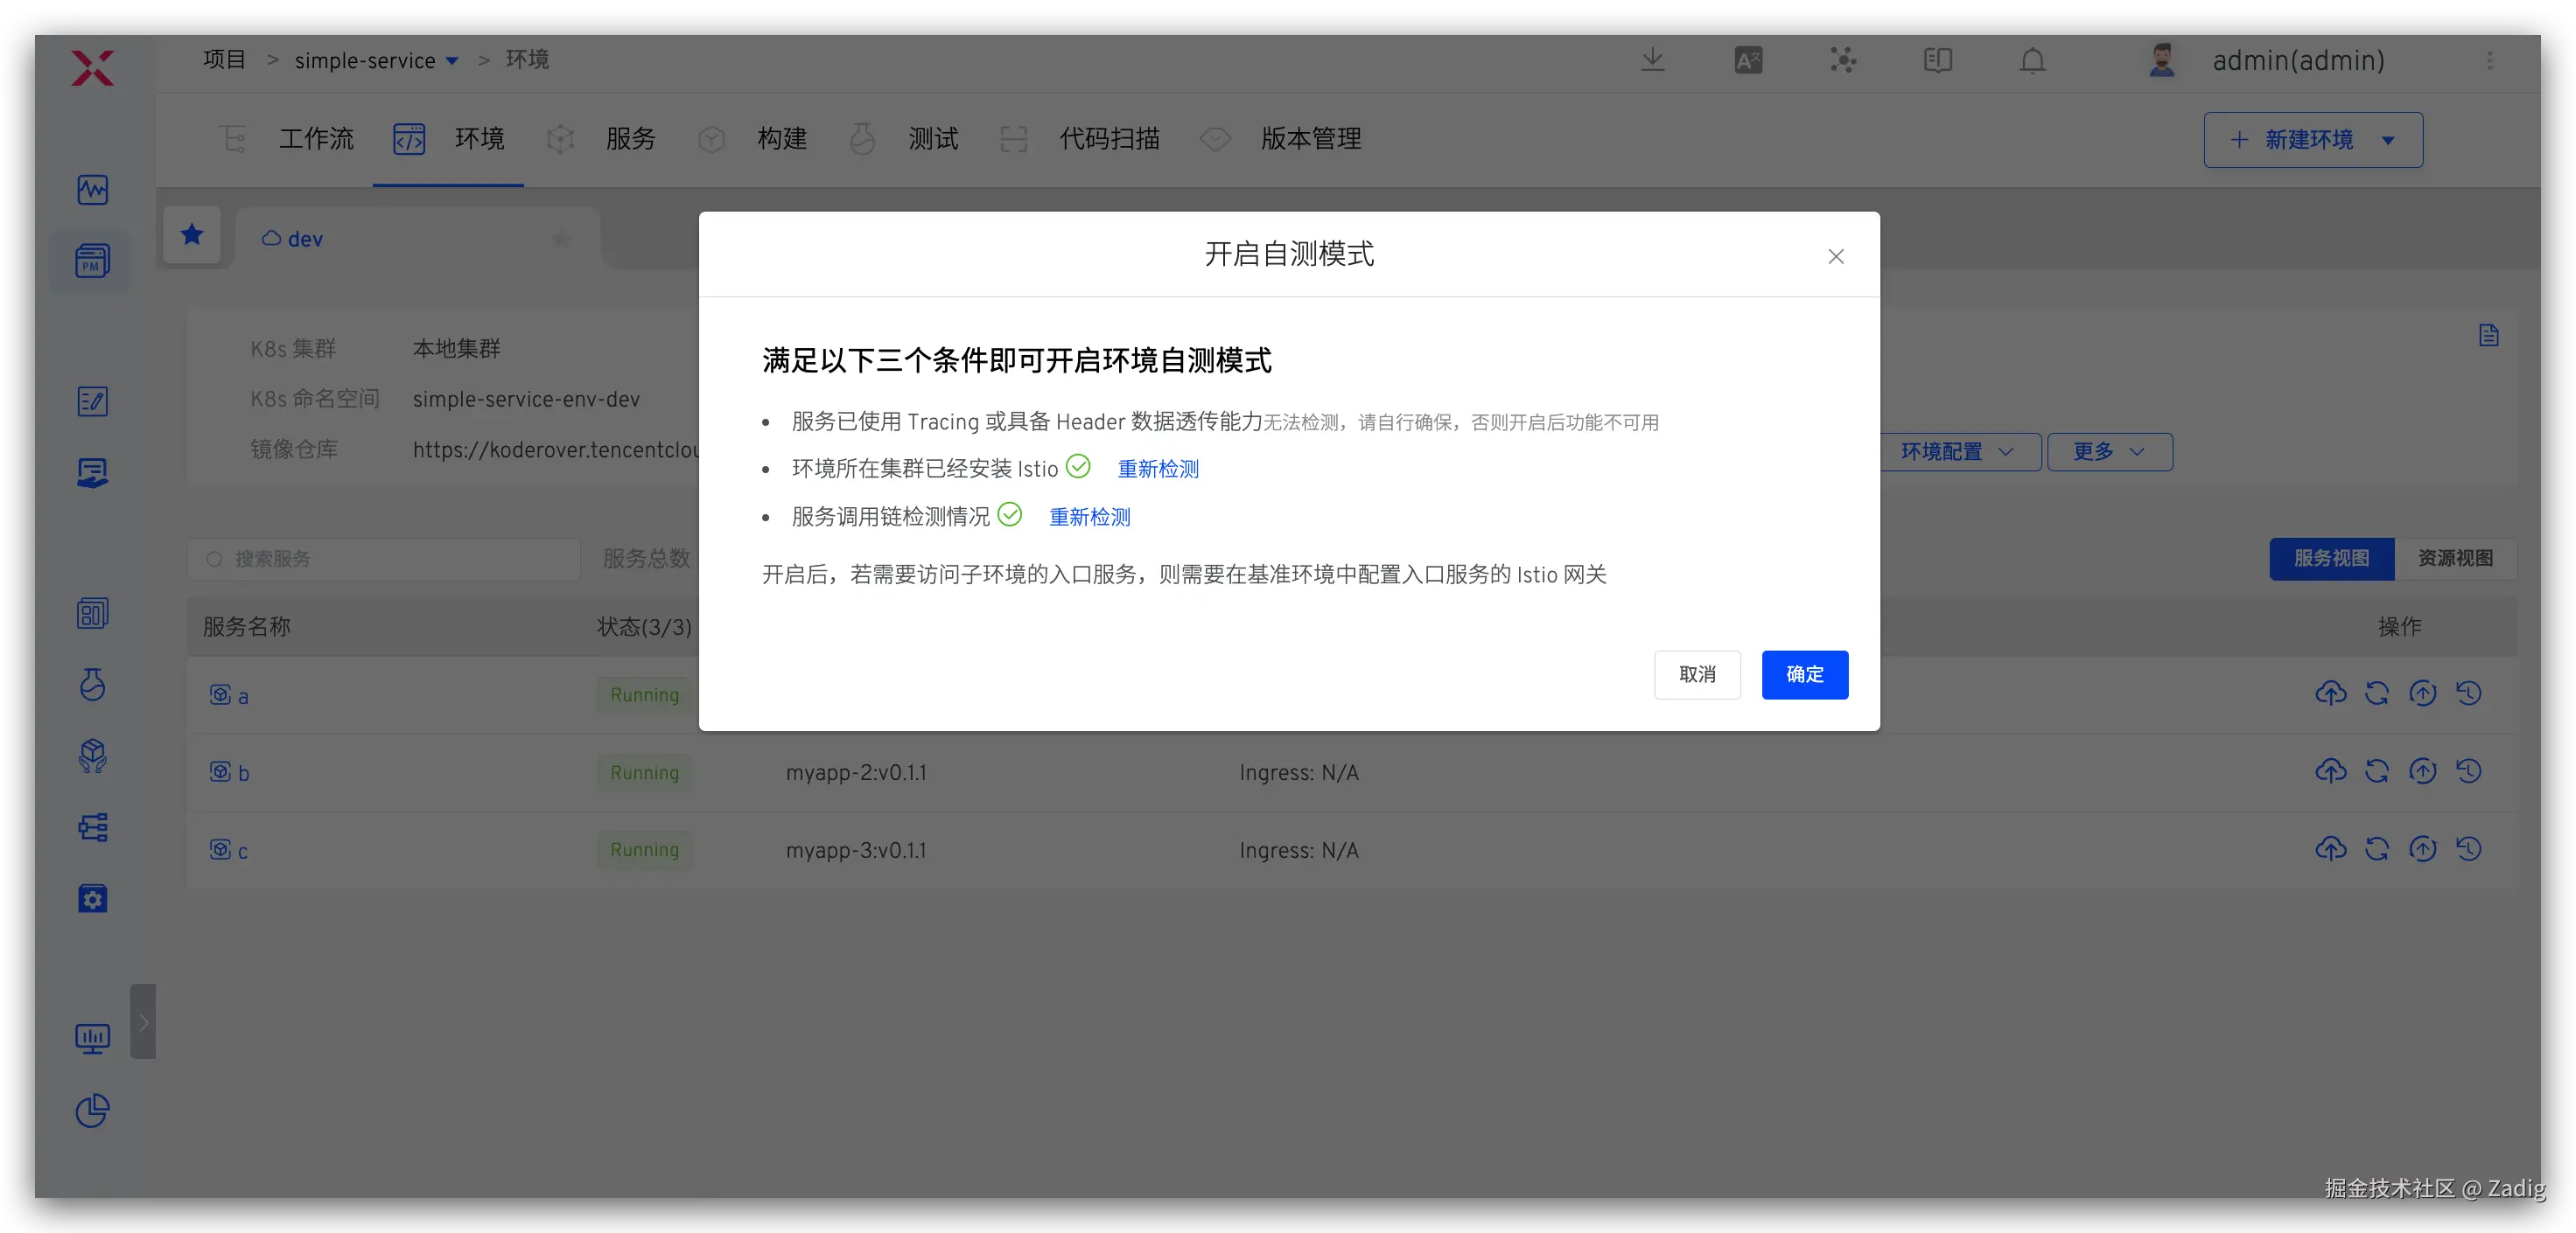Image resolution: width=2576 pixels, height=1233 pixels.
Task: Restart service b with refresh icon
Action: coord(2377,770)
